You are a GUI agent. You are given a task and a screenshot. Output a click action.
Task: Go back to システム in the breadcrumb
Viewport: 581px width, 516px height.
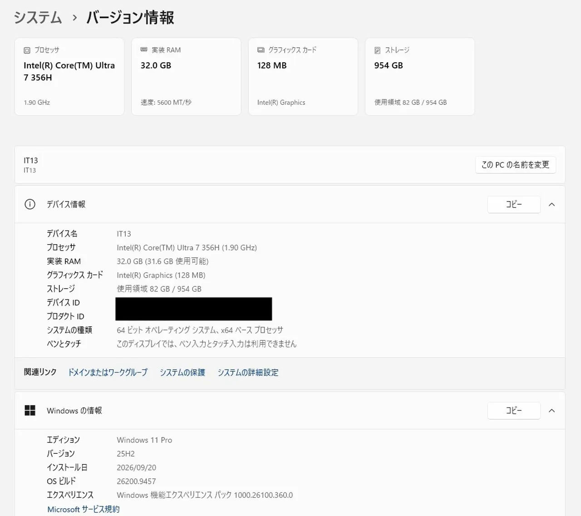click(x=38, y=18)
